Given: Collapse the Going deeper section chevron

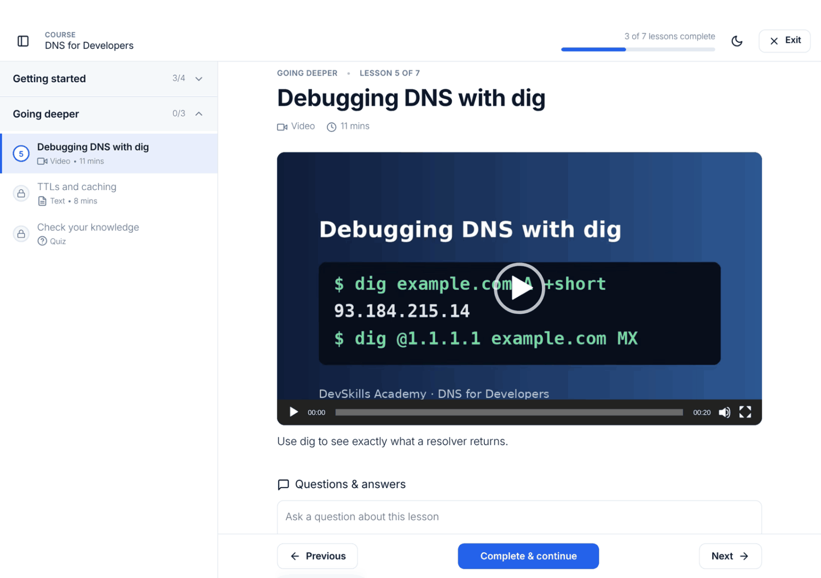Looking at the screenshot, I should click(199, 114).
